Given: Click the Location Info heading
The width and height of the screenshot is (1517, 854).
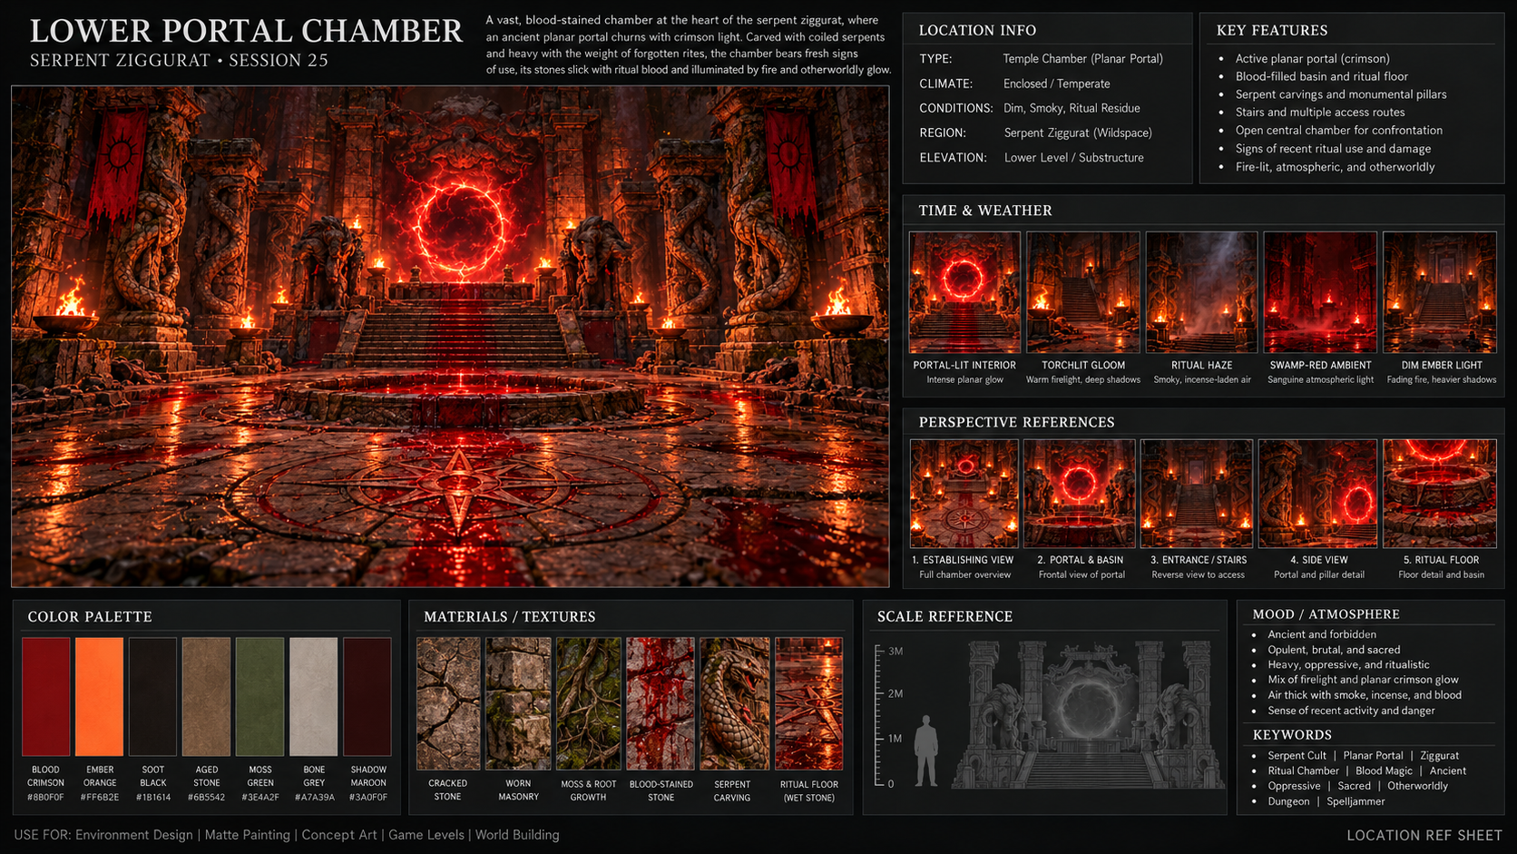Looking at the screenshot, I should (977, 30).
